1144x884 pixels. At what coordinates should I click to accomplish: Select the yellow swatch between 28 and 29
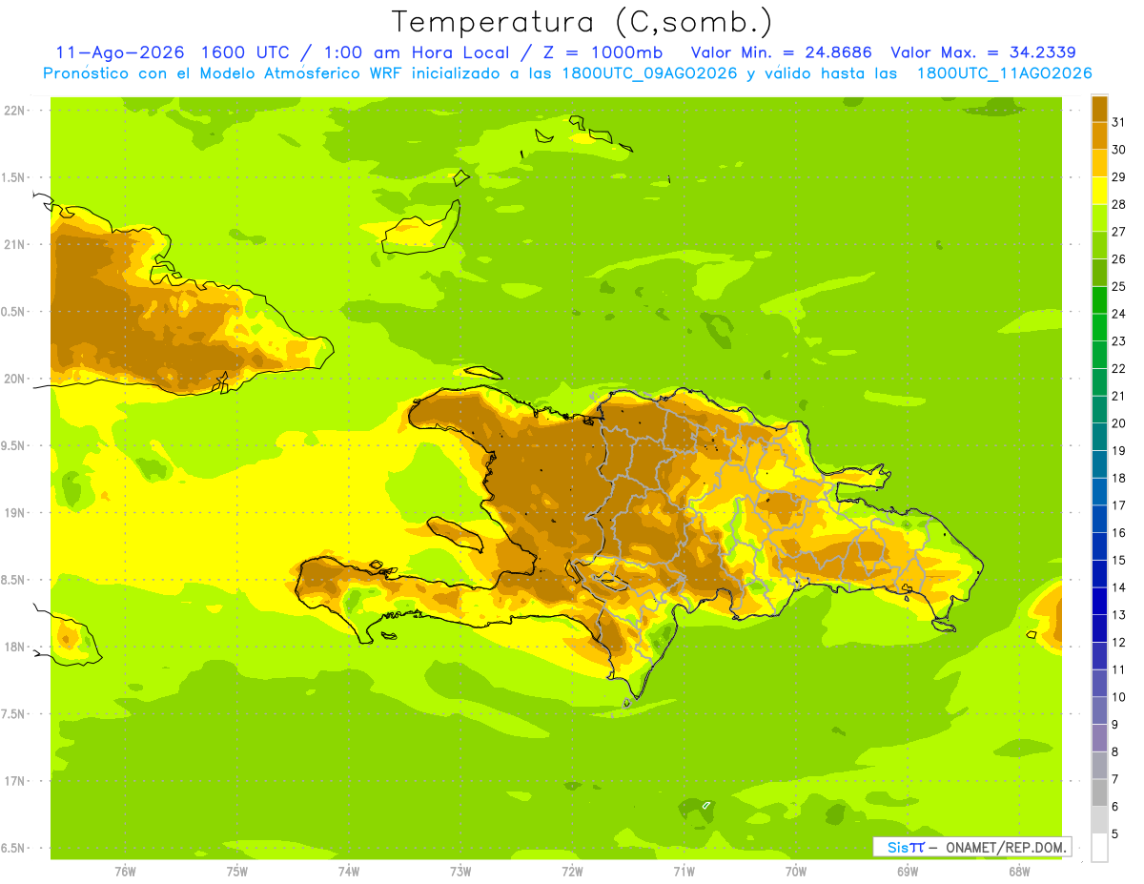1099,191
